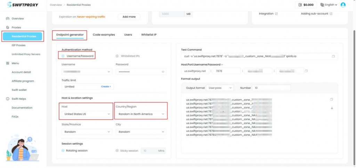Image resolution: width=356 pixels, height=168 pixels.
Task: Choose Rotating session radio button
Action: [63, 151]
